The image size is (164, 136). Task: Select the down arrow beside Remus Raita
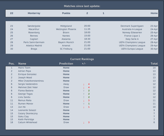(x=84, y=101)
